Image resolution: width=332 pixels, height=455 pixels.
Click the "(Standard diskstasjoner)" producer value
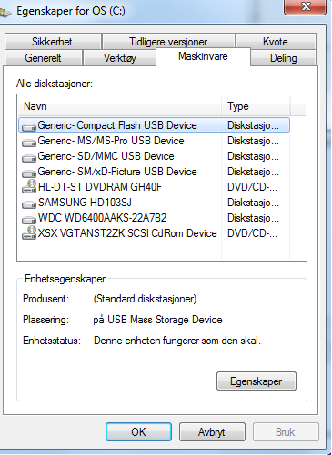(145, 299)
